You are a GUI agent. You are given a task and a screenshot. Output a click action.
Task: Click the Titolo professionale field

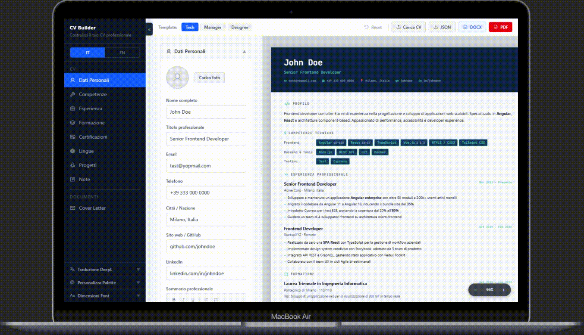click(x=206, y=139)
